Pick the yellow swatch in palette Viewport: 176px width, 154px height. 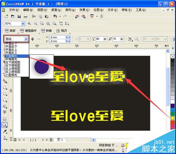click(x=172, y=118)
